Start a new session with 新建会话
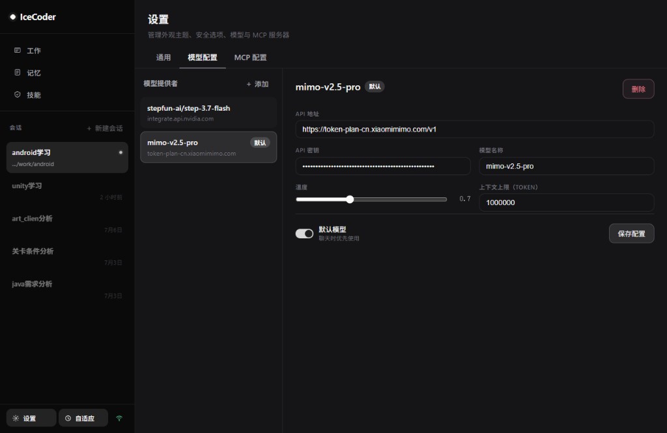Viewport: 667px width, 433px height. coord(105,128)
